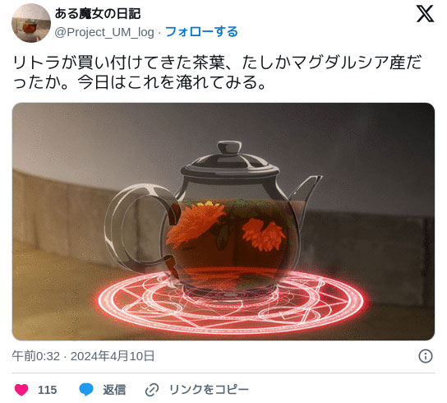
Task: Click the teapot lid knob
Action: pos(229,147)
